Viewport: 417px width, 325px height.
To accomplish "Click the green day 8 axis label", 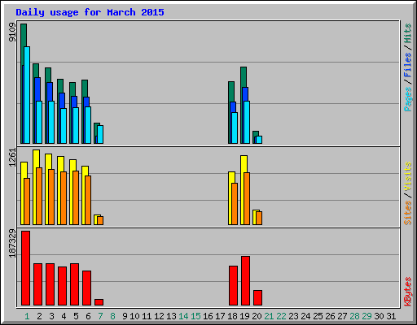I will (x=112, y=316).
